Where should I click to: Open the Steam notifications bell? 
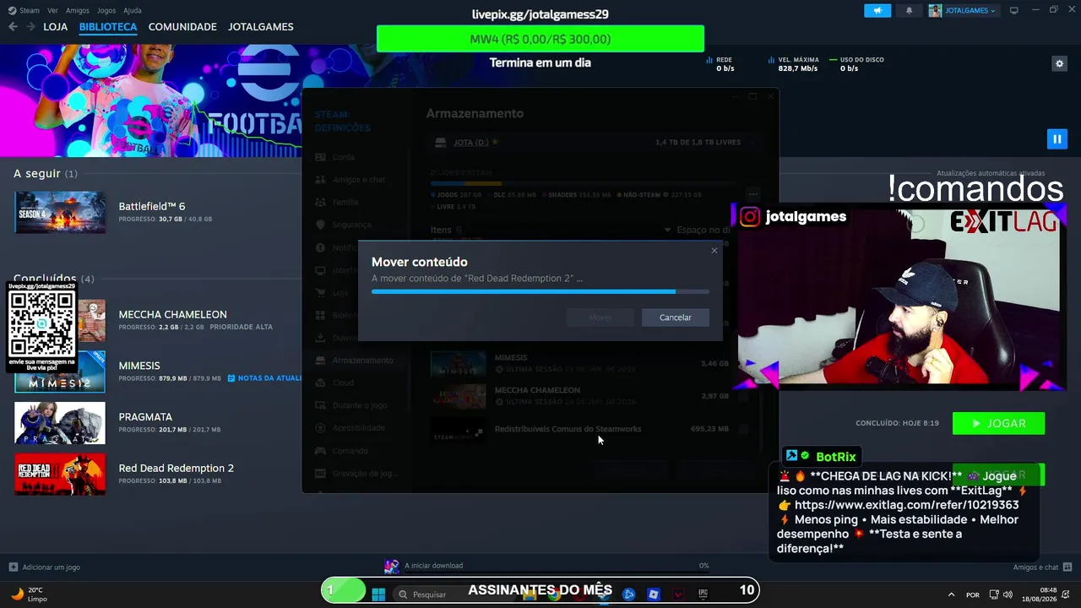pos(909,10)
